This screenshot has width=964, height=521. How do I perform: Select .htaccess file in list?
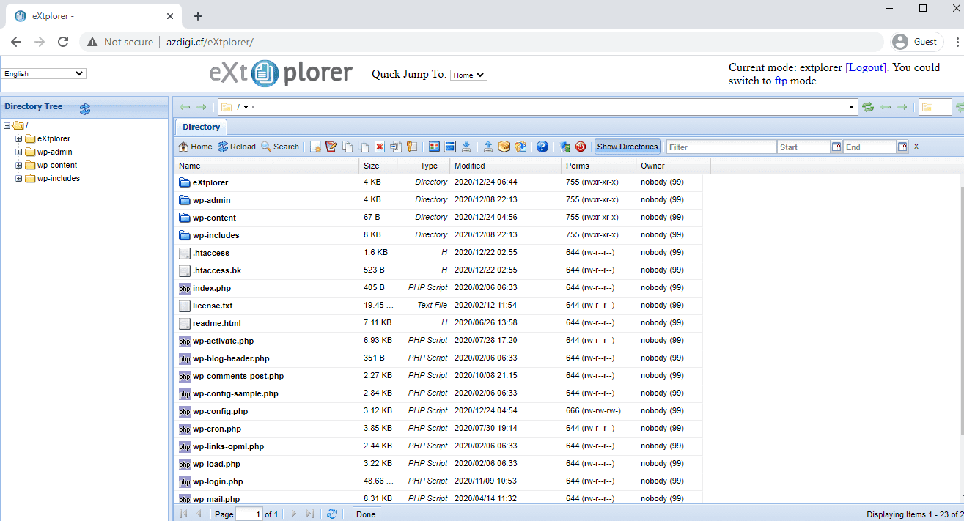point(211,253)
